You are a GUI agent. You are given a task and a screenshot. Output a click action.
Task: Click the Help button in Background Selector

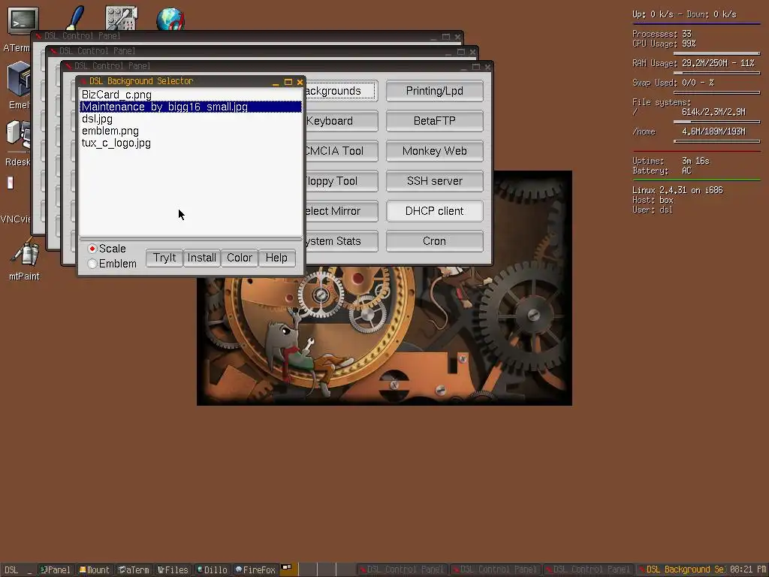pyautogui.click(x=276, y=258)
